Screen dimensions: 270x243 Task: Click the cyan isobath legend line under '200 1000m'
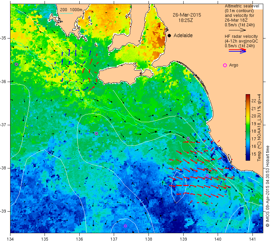(x=66, y=13)
